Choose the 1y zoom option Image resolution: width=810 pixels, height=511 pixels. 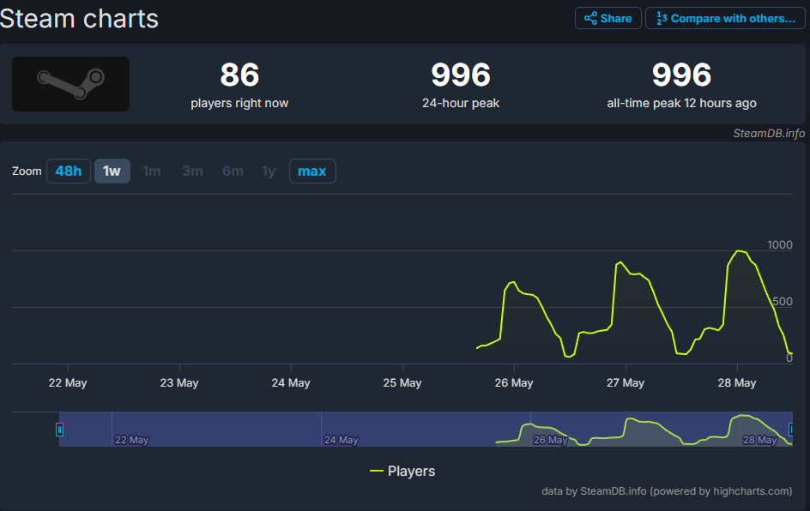[269, 171]
